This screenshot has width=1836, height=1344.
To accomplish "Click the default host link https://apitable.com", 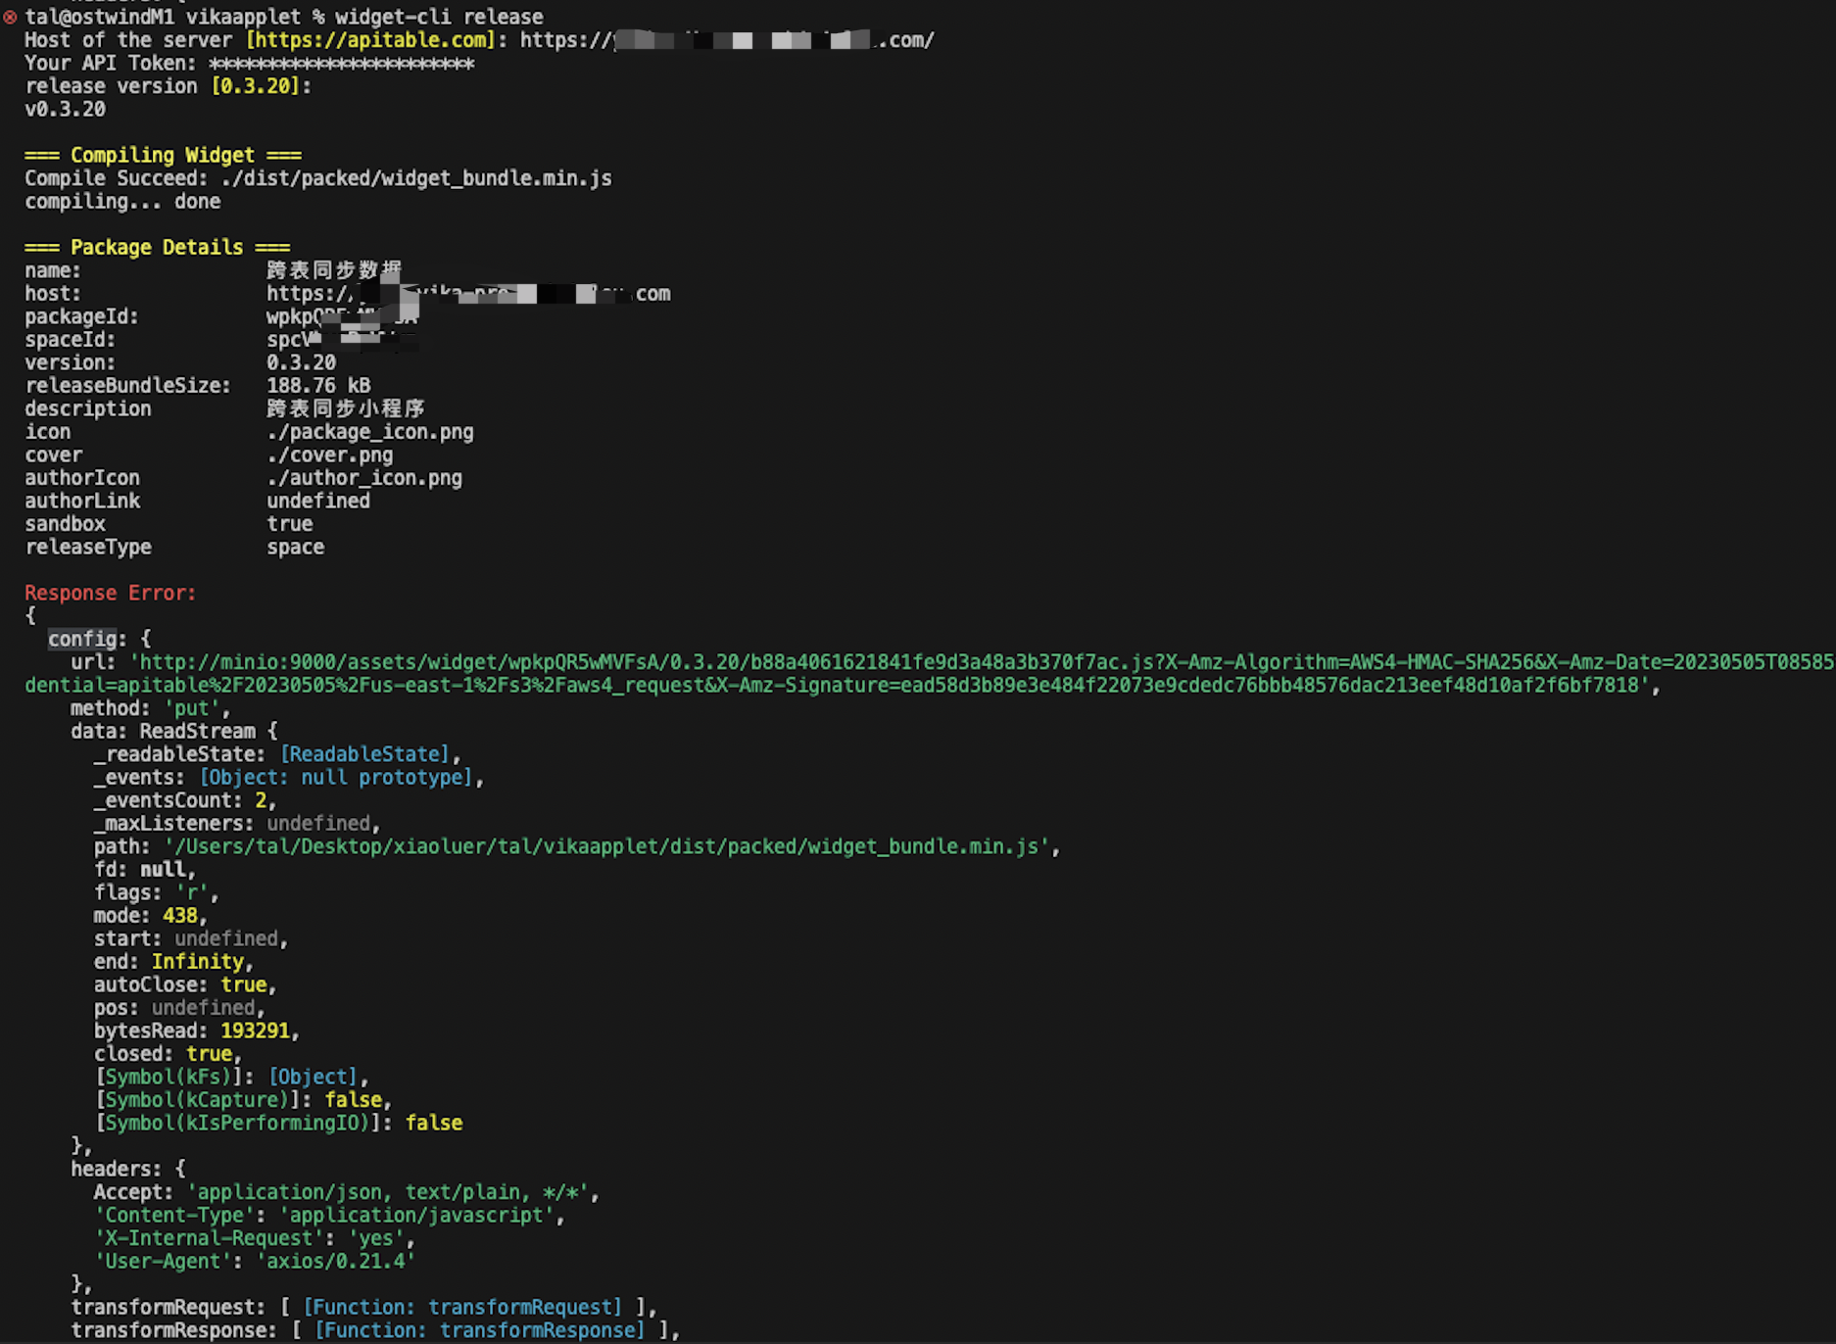I will click(371, 40).
